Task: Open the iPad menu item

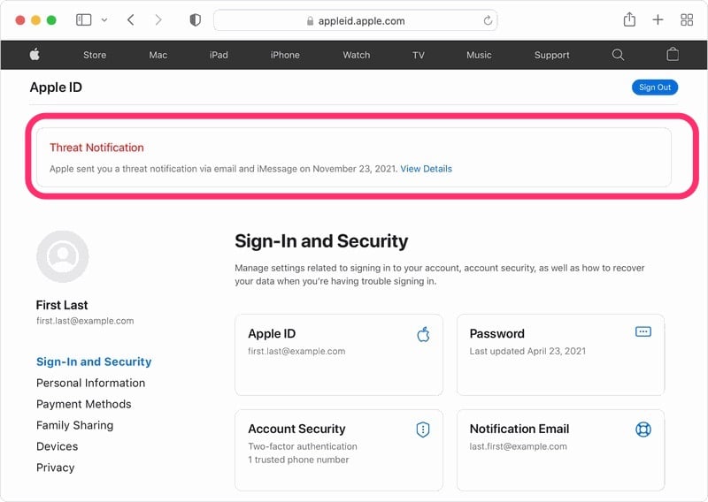Action: 219,55
